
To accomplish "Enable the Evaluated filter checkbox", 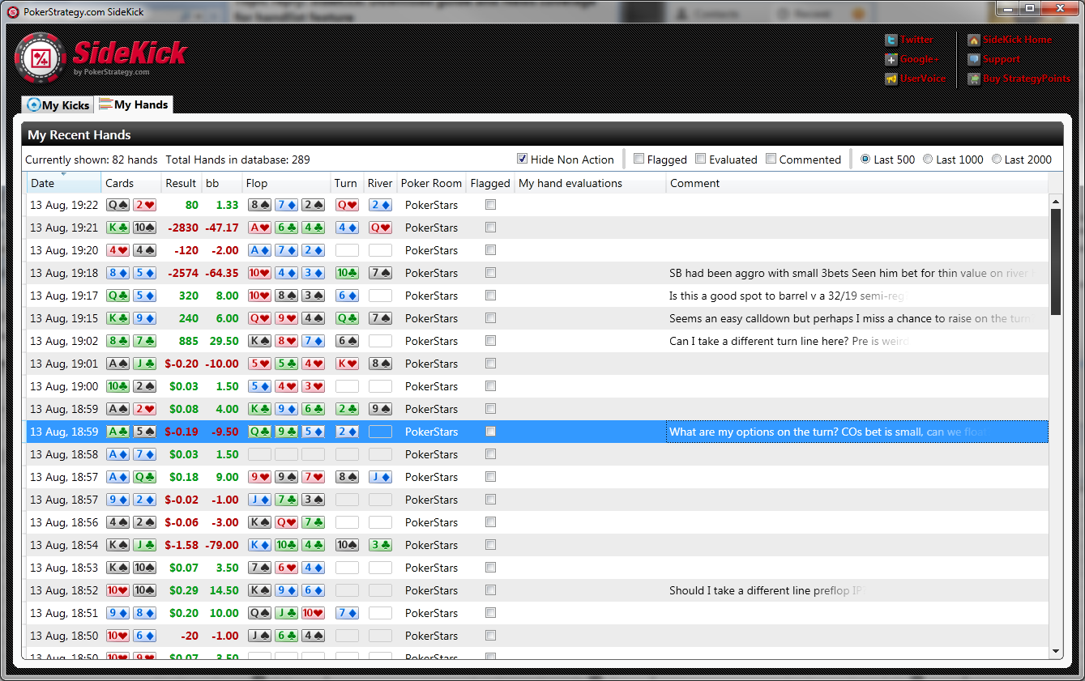I will coord(700,159).
